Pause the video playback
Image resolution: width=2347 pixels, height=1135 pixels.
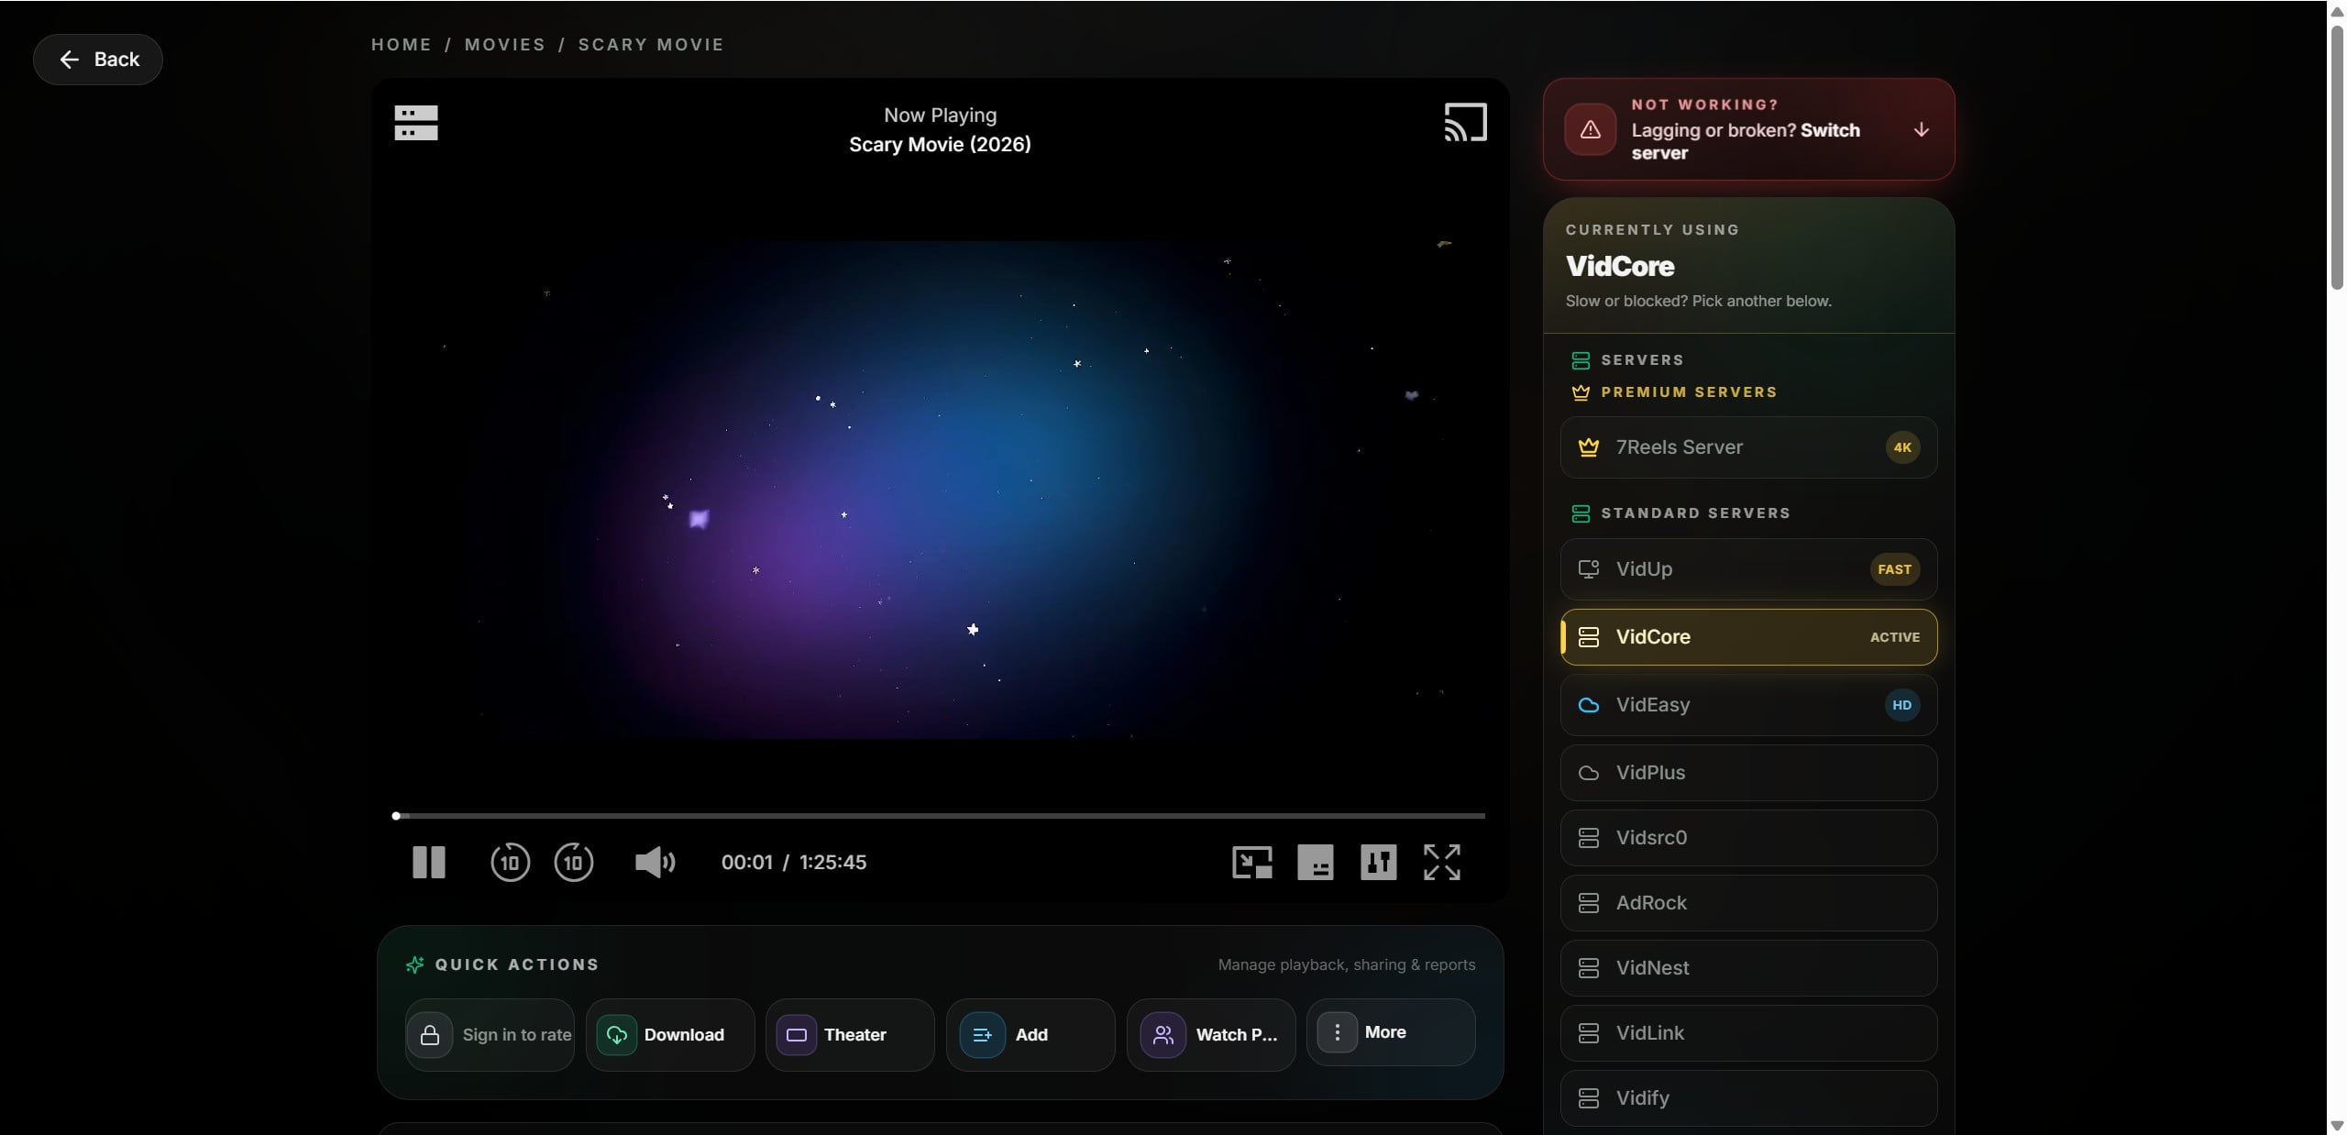[428, 862]
